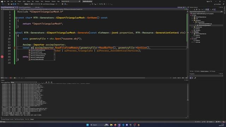The width and height of the screenshot is (226, 127).
Task: Click the Sync with Active Document icon
Action: click(x=202, y=10)
